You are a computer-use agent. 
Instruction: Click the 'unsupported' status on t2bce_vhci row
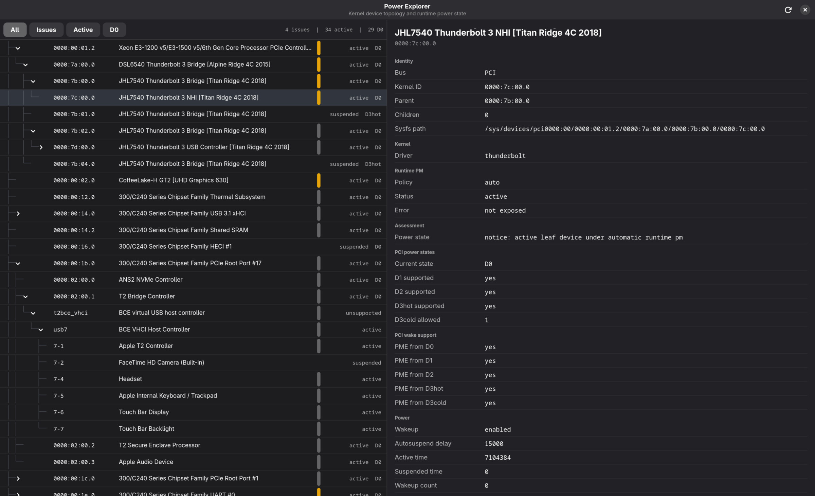coord(363,313)
